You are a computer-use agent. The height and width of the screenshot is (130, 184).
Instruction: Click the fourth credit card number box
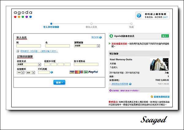pyautogui.click(x=67, y=64)
